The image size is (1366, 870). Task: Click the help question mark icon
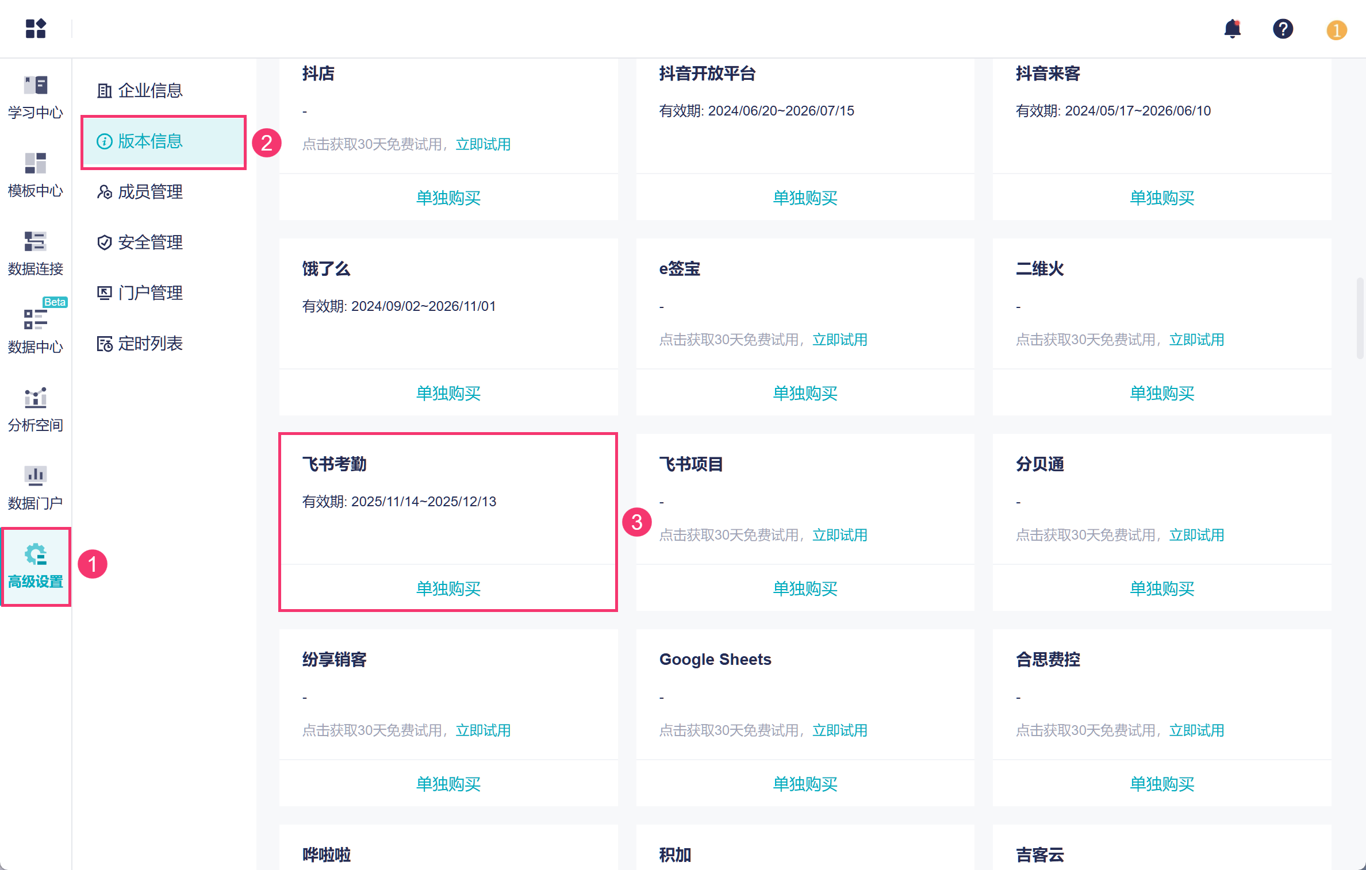point(1283,28)
